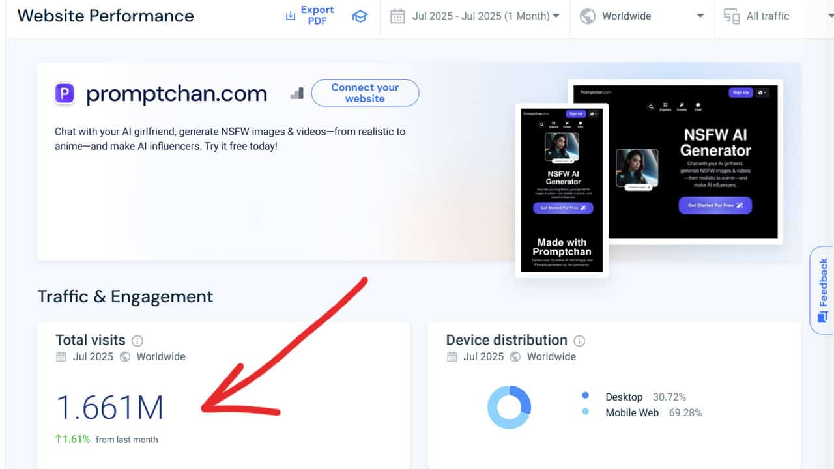Click the 1.661M total visits value
The height and width of the screenshot is (469, 834).
pos(109,407)
